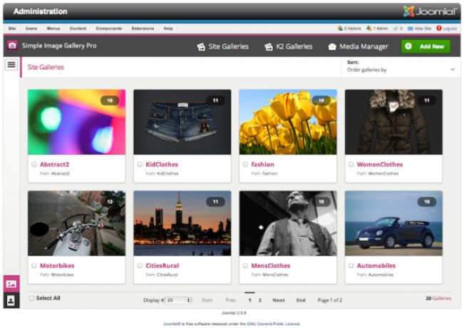Screen dimensions: 464x328
Task: Check the WomenClothes gallery checkbox
Action: [351, 164]
